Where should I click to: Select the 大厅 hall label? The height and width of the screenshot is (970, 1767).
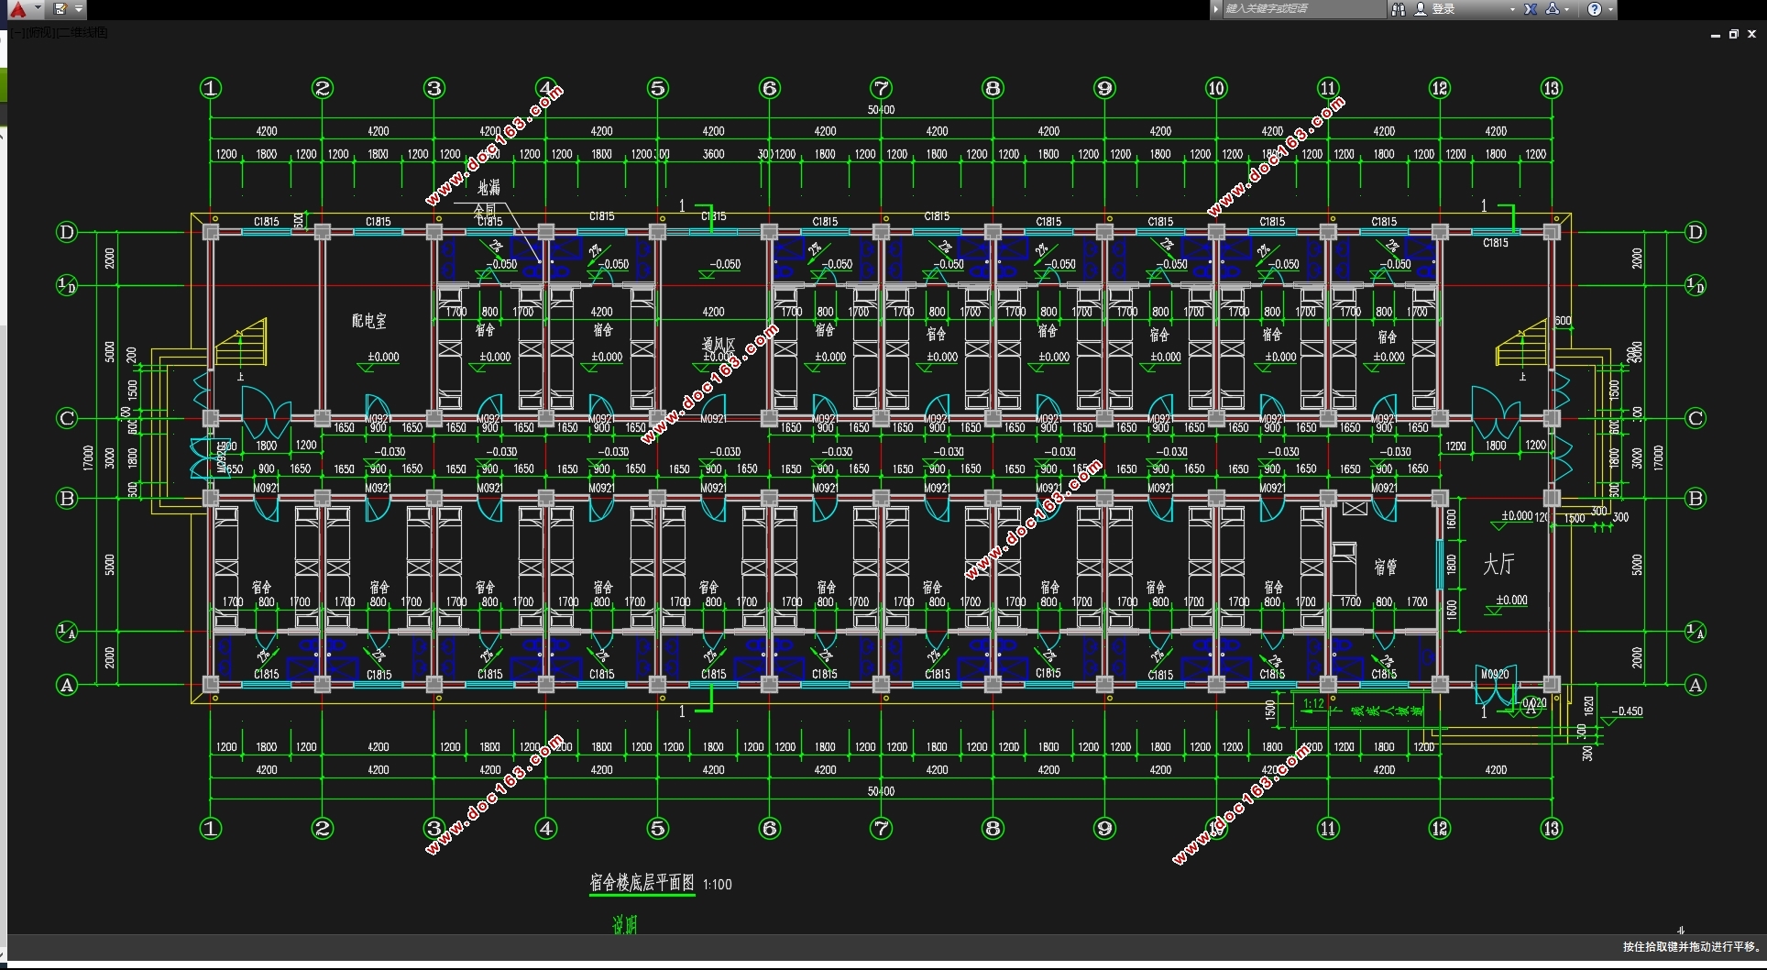click(x=1498, y=564)
